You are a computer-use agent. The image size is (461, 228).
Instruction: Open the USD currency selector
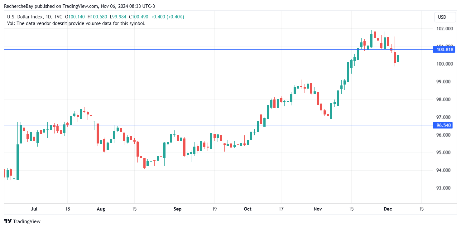point(442,17)
